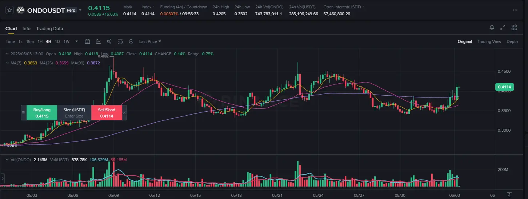This screenshot has height=199, width=528.
Task: Click the MA(7) indicator label
Action: point(15,63)
